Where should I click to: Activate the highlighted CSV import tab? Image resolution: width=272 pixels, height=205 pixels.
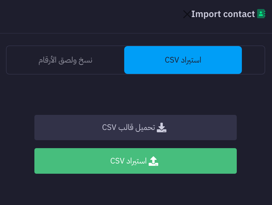click(183, 60)
